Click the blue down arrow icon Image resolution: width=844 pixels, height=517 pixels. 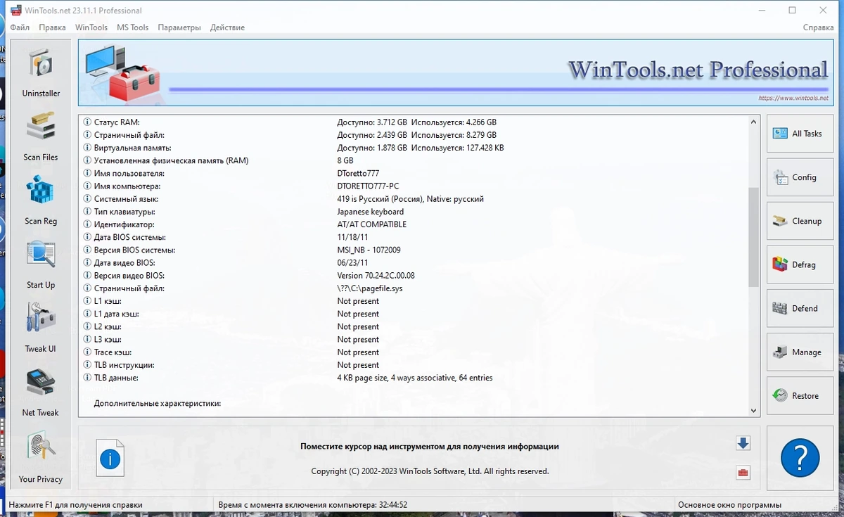tap(743, 443)
